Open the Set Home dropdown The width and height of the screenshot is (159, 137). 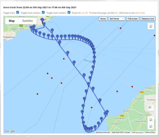pos(117,19)
